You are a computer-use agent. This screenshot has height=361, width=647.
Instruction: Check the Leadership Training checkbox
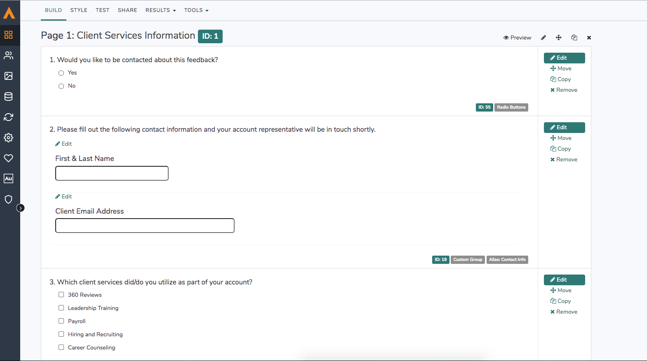[61, 308]
